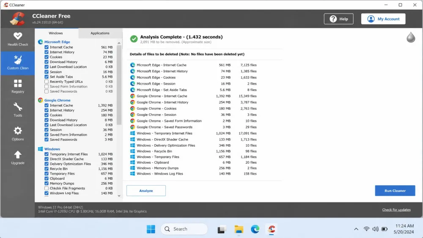Enable Edge Recently Typed URLs checkbox
The image size is (423, 238).
coord(47,82)
